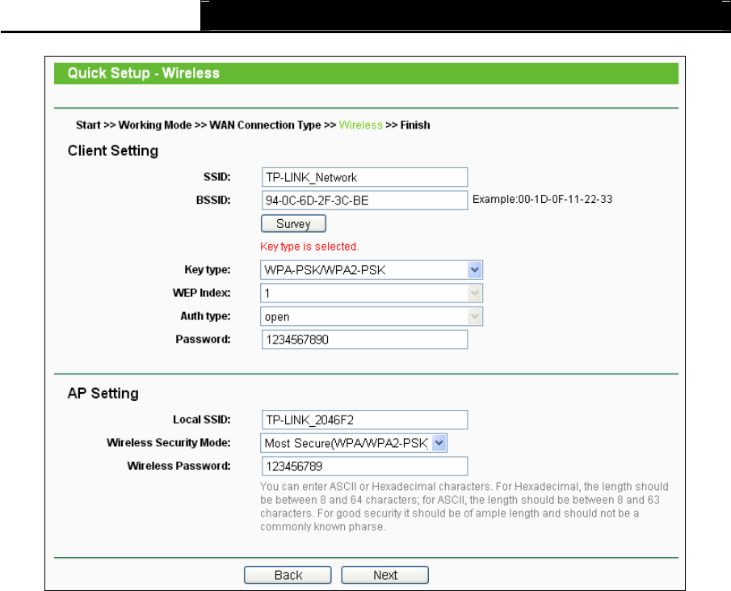Open the WEP Index dropdown
The width and height of the screenshot is (731, 591).
372,293
